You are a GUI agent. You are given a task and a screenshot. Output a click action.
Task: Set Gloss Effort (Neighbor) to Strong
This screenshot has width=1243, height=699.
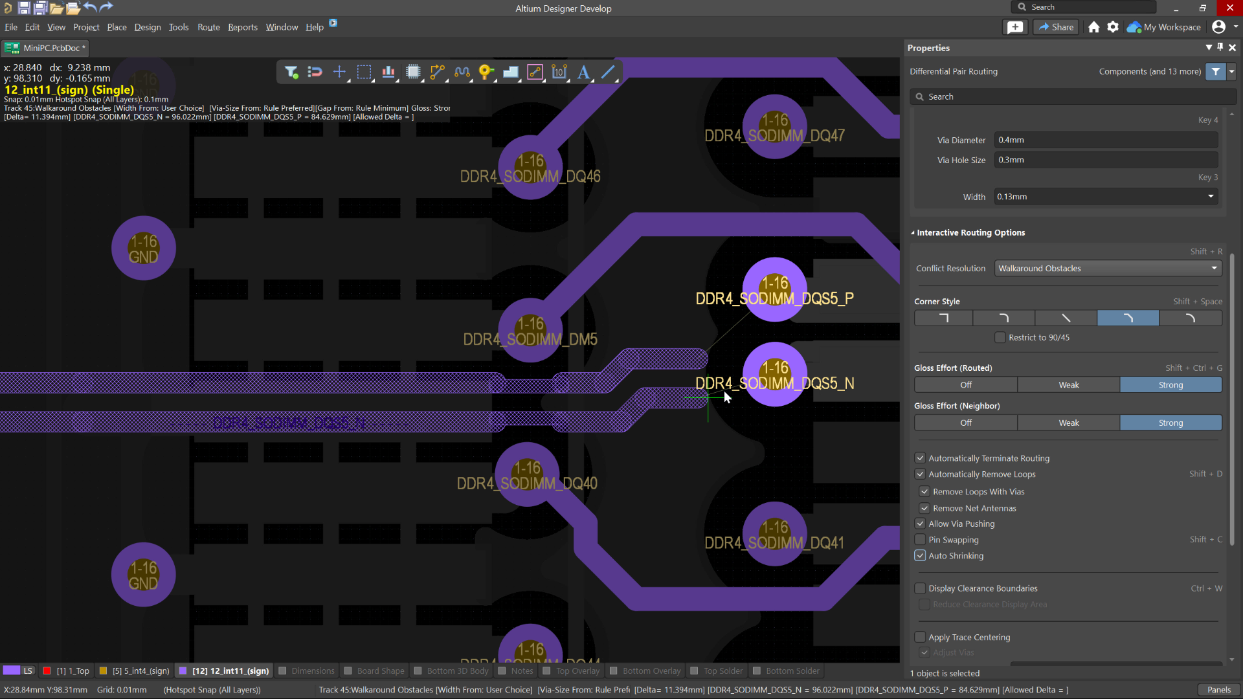[1171, 423]
